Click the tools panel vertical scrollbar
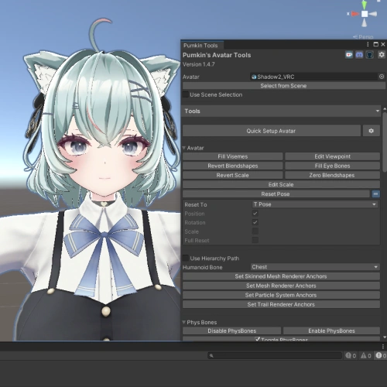This screenshot has width=387, height=387. 385,142
